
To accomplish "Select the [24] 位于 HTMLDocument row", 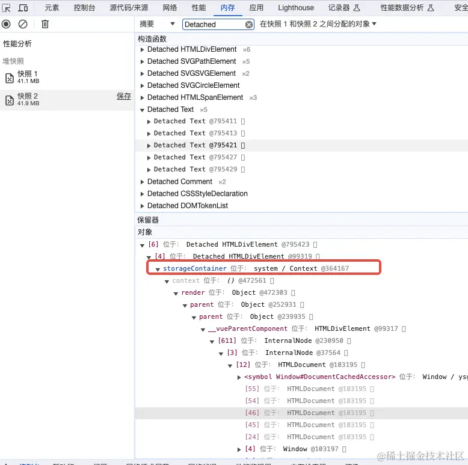I will pos(301,437).
